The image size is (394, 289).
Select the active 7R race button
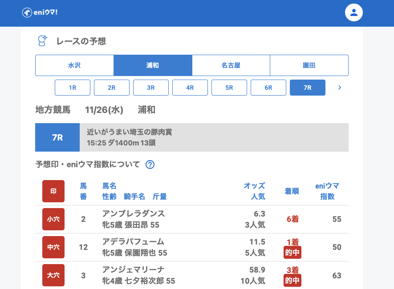(308, 88)
